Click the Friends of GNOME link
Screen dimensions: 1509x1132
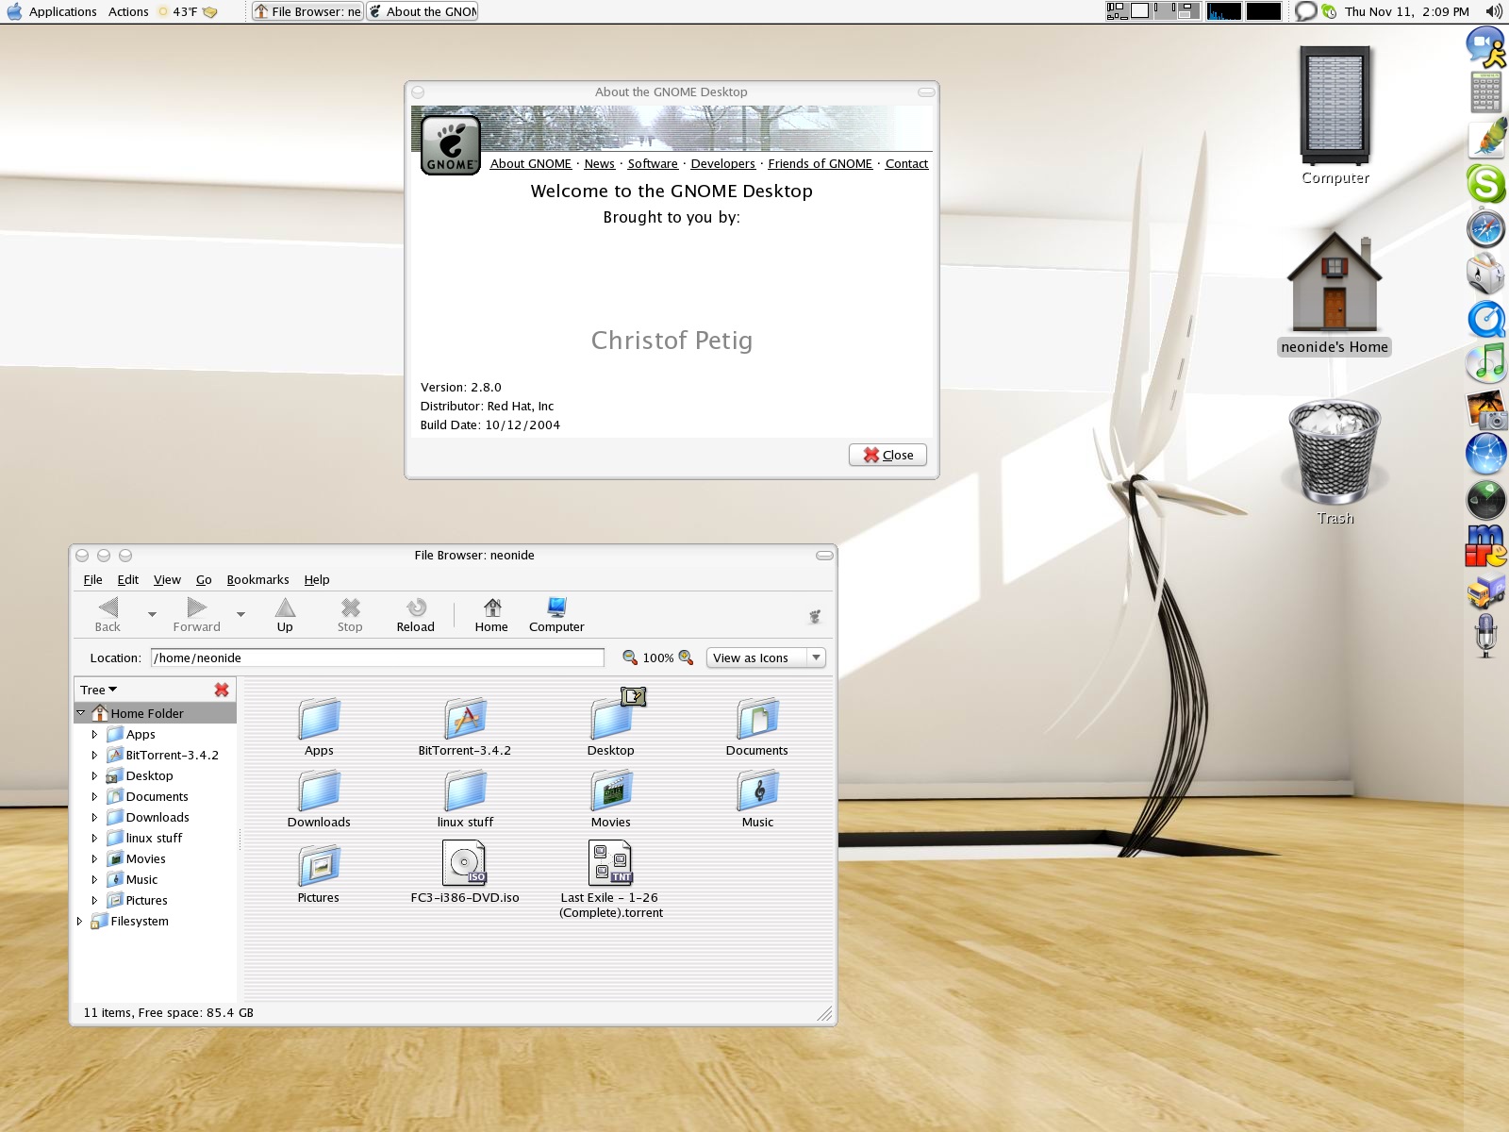click(820, 163)
